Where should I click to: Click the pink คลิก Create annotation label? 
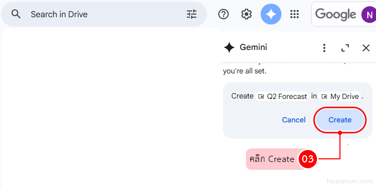[x=272, y=159]
